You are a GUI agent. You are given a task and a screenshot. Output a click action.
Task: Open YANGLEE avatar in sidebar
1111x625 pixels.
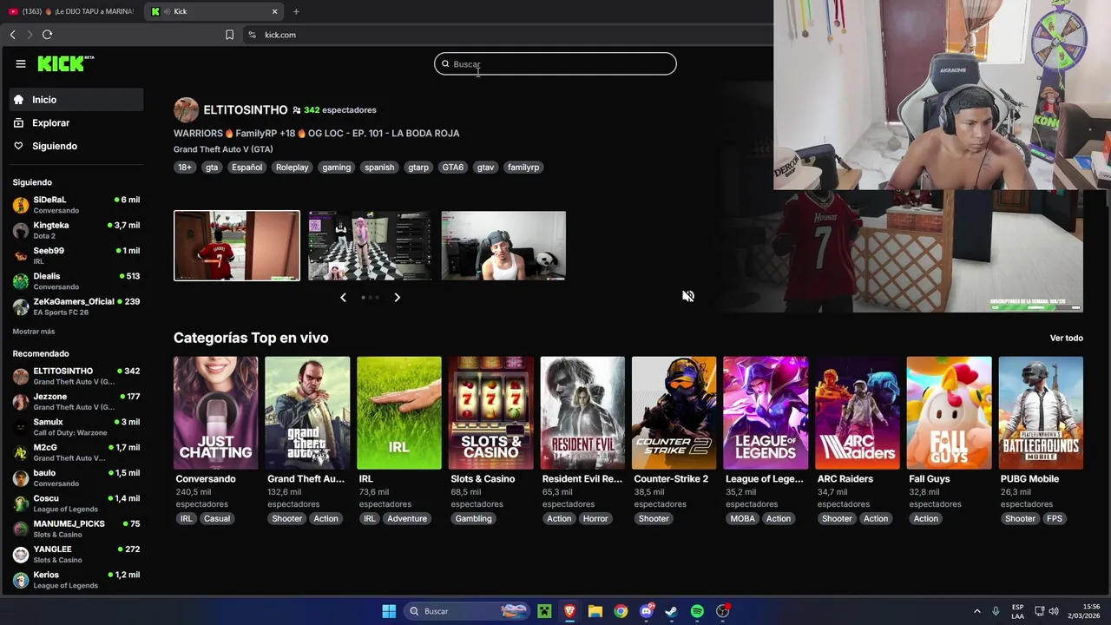pos(21,555)
